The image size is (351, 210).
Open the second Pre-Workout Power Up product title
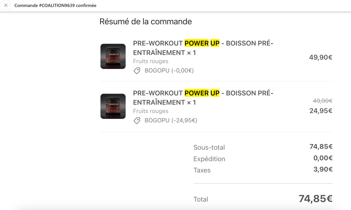point(203,97)
